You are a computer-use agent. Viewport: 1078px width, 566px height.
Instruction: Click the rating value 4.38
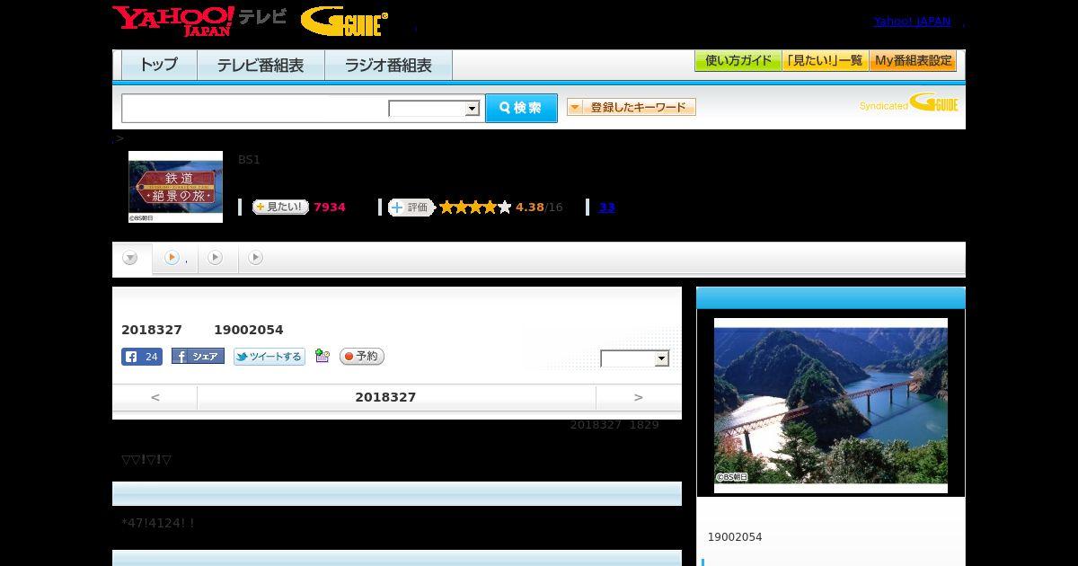pyautogui.click(x=530, y=208)
